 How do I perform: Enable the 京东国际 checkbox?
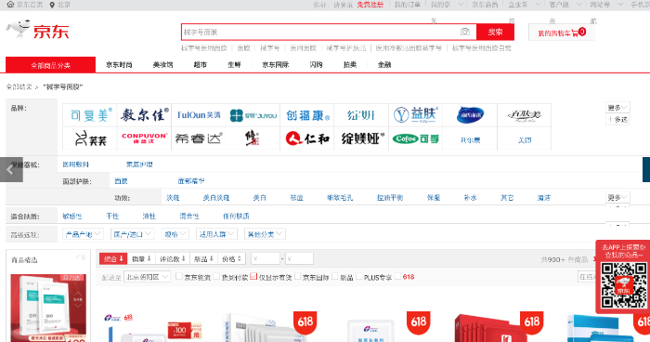tap(297, 276)
